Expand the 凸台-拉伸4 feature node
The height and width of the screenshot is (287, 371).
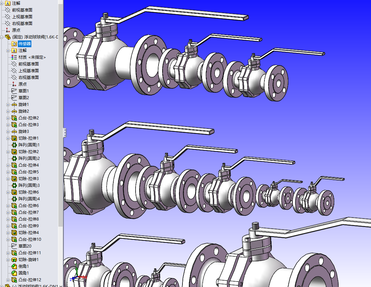click(x=8, y=165)
